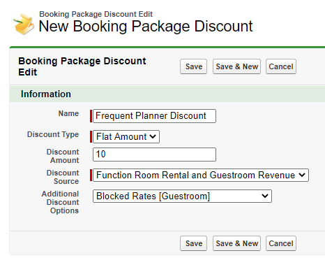Click the Discount Type label
The width and height of the screenshot is (325, 258).
53,134
